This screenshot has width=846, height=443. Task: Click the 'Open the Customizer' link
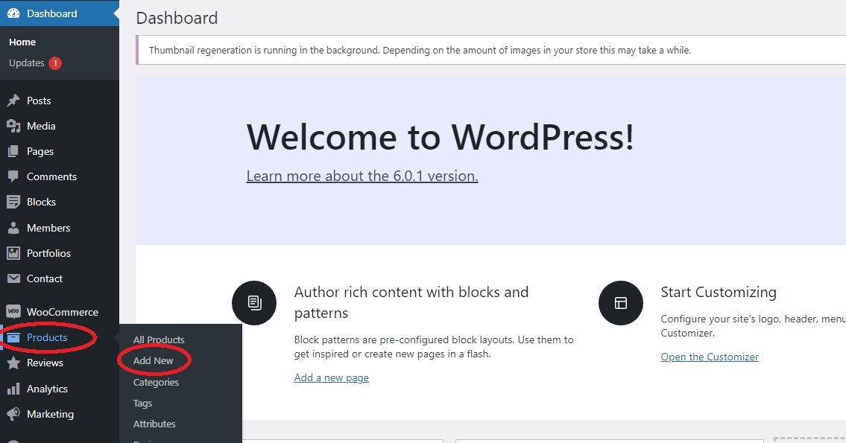[x=710, y=357]
